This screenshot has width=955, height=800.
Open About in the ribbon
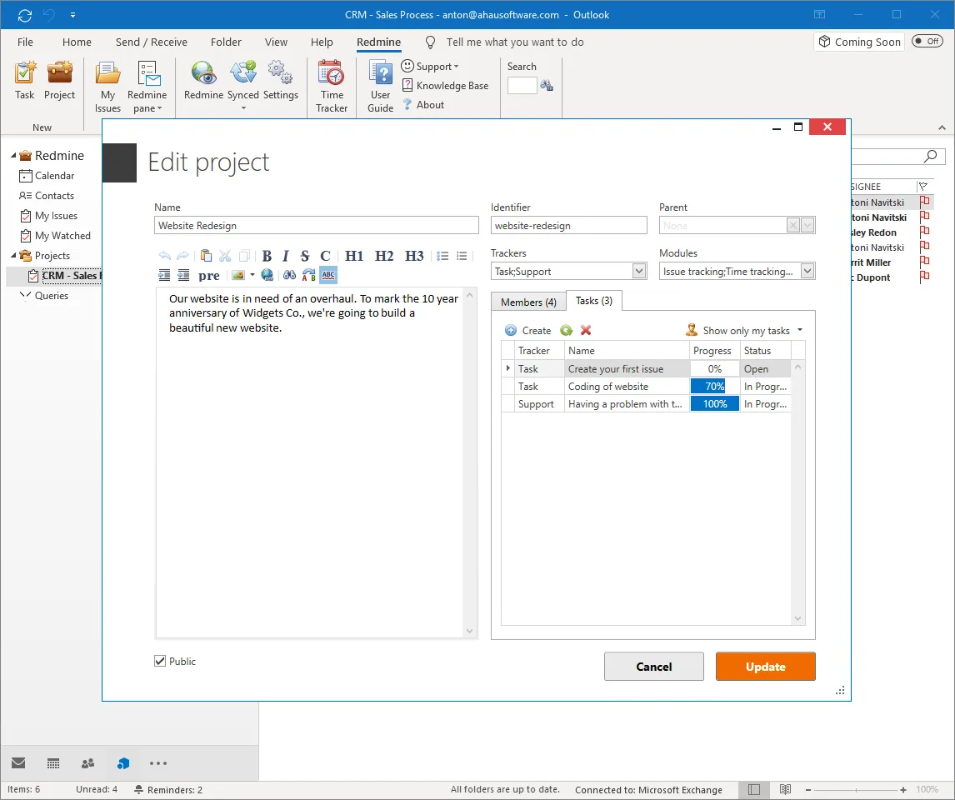[x=423, y=105]
